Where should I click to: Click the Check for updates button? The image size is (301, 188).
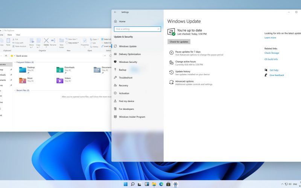click(x=179, y=42)
